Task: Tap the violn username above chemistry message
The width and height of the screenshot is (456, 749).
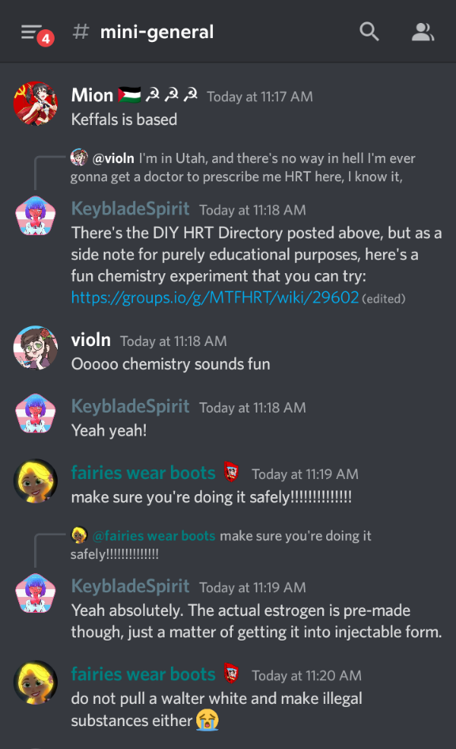Action: tap(91, 340)
